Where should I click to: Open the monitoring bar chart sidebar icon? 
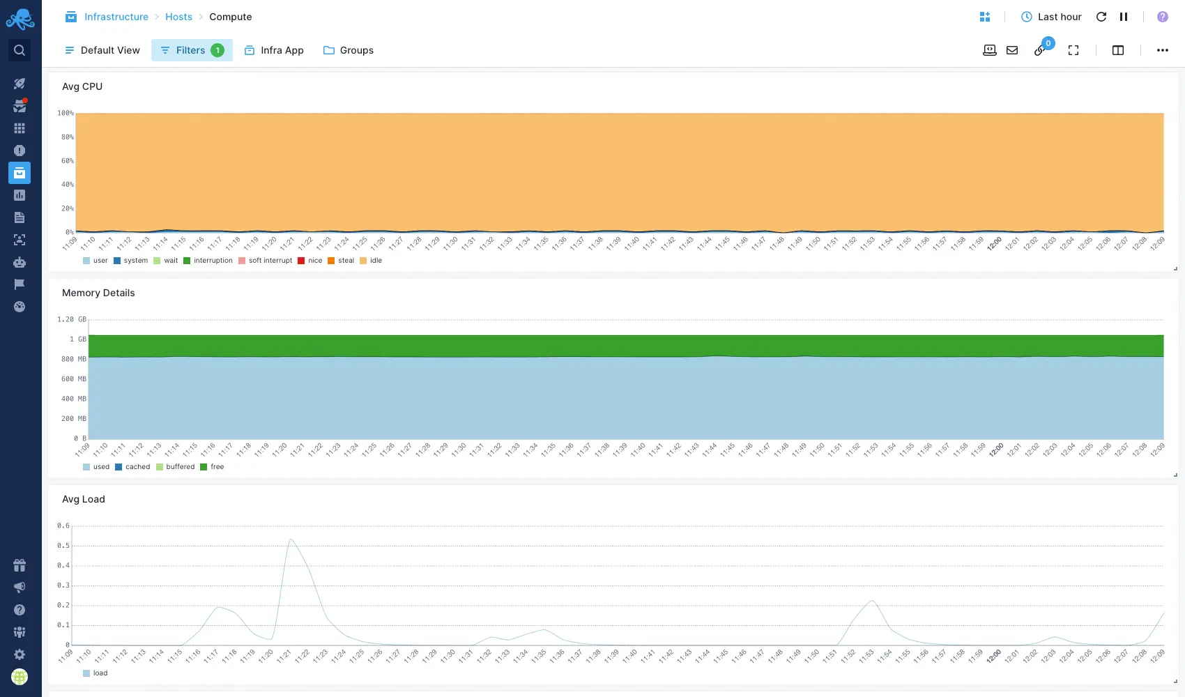(20, 195)
